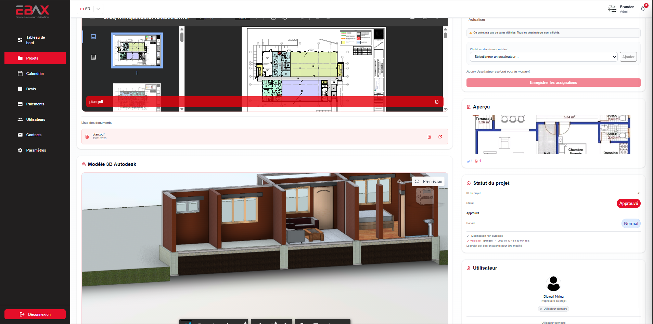Select the page 1 thumbnail

(x=137, y=50)
